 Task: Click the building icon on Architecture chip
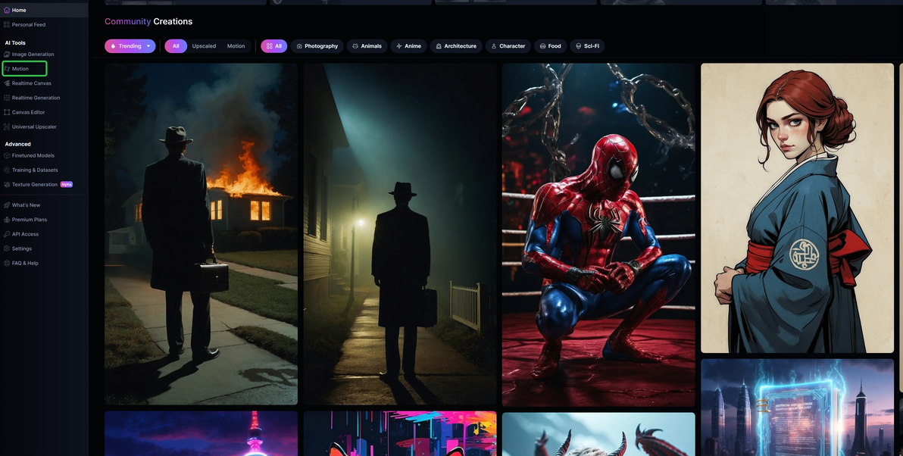coord(439,46)
